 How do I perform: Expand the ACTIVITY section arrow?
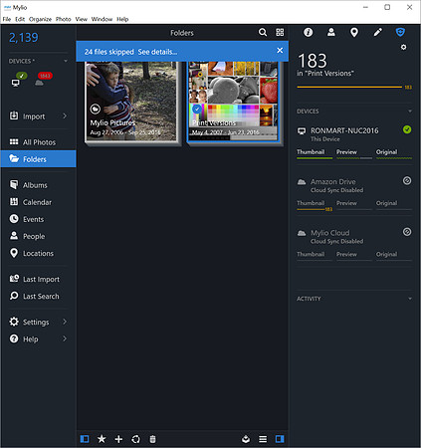(x=410, y=299)
